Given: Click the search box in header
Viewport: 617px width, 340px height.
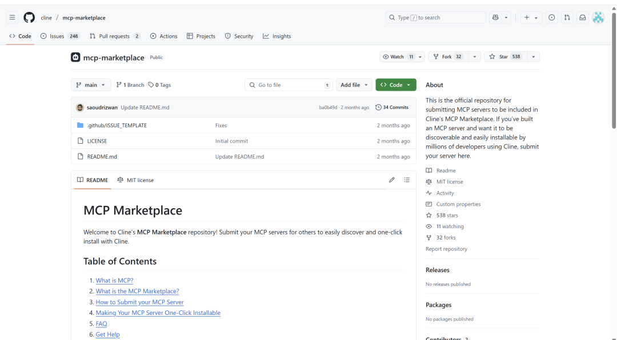Looking at the screenshot, I should point(435,17).
